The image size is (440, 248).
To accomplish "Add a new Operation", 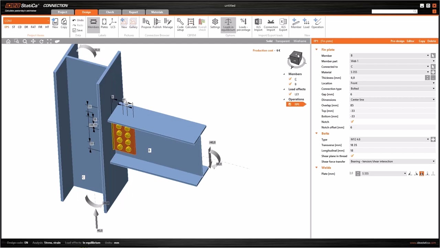I will click(317, 23).
